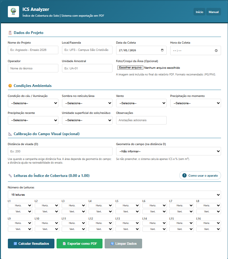Click the broom icon on Limpar Dados
Image resolution: width=228 pixels, height=259 pixels.
[x=112, y=243]
